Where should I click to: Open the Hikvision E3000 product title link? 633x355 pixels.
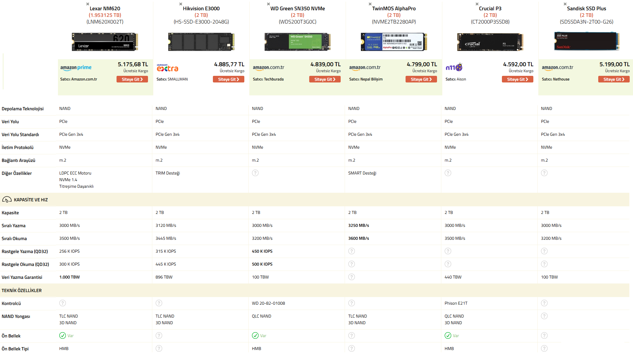point(201,9)
